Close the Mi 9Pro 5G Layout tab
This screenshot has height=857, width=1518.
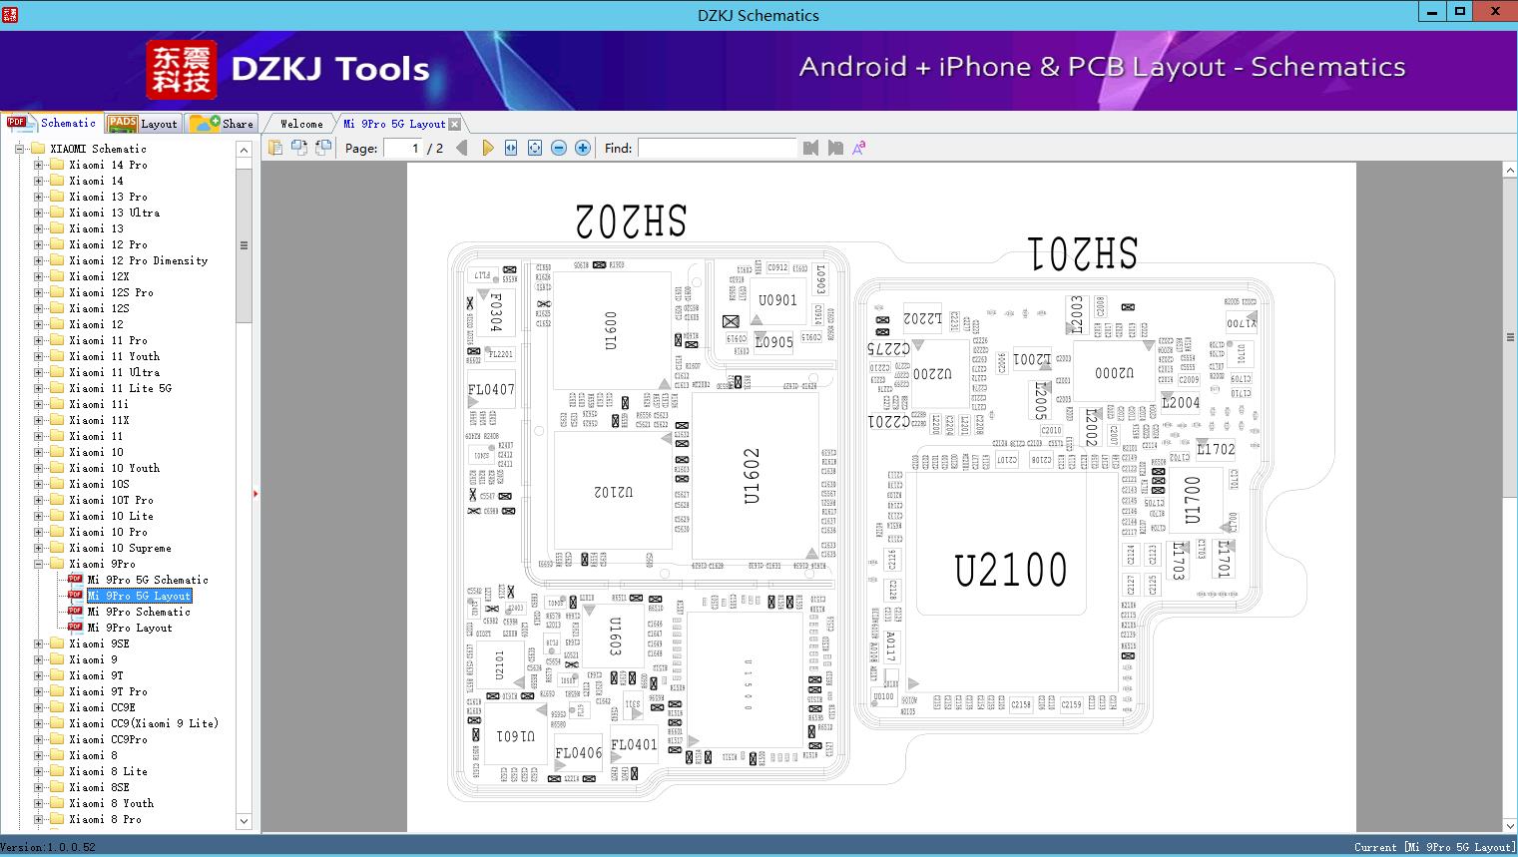tap(455, 124)
